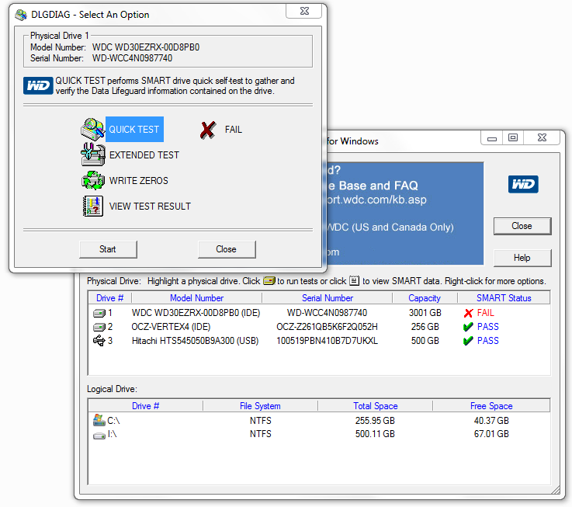Click the run tests icon in instructions
The image size is (572, 507).
[269, 281]
